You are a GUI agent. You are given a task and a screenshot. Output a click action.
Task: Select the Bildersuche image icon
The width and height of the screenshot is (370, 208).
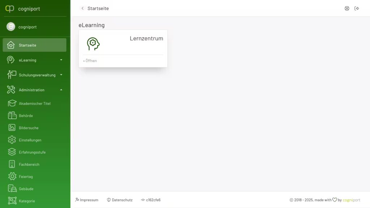coord(12,127)
